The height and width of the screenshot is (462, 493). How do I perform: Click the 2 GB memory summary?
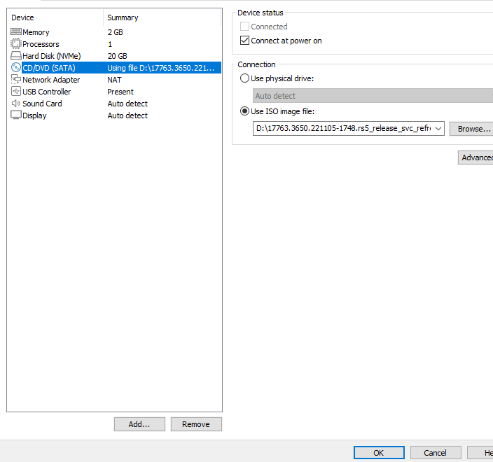[x=115, y=32]
